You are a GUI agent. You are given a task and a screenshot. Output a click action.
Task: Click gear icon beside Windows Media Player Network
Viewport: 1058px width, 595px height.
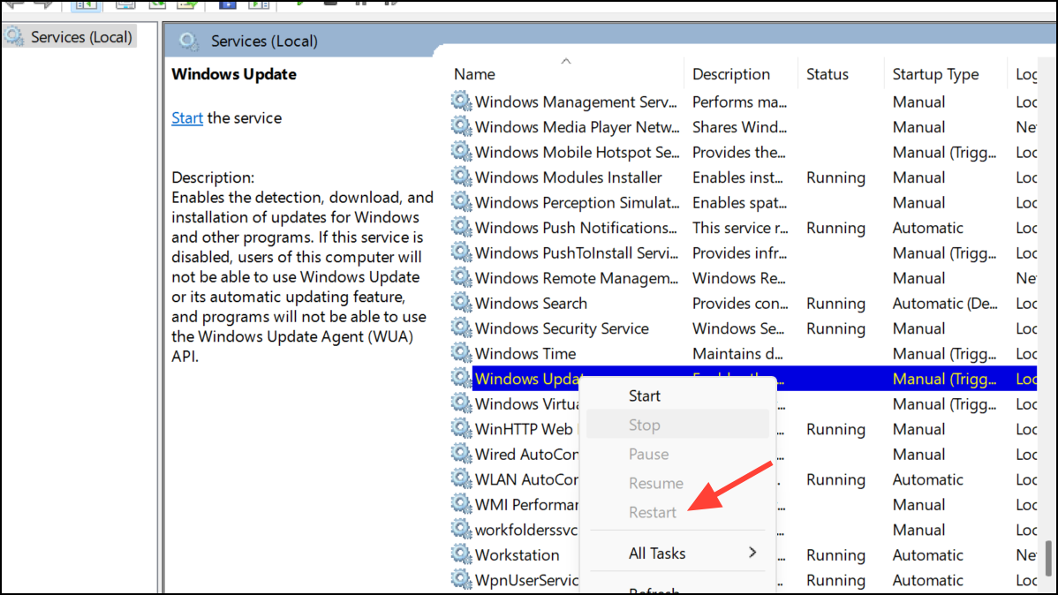(x=462, y=126)
